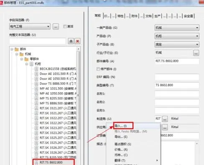This screenshot has height=165, width=204.
Task: Click part icon beside RIT.SK 3325.267
Action: 36,142
